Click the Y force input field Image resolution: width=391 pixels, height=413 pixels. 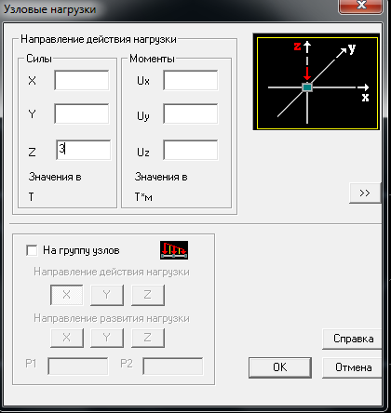[x=82, y=113]
